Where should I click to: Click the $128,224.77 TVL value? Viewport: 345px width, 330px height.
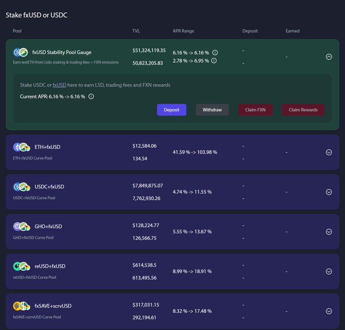click(x=146, y=226)
